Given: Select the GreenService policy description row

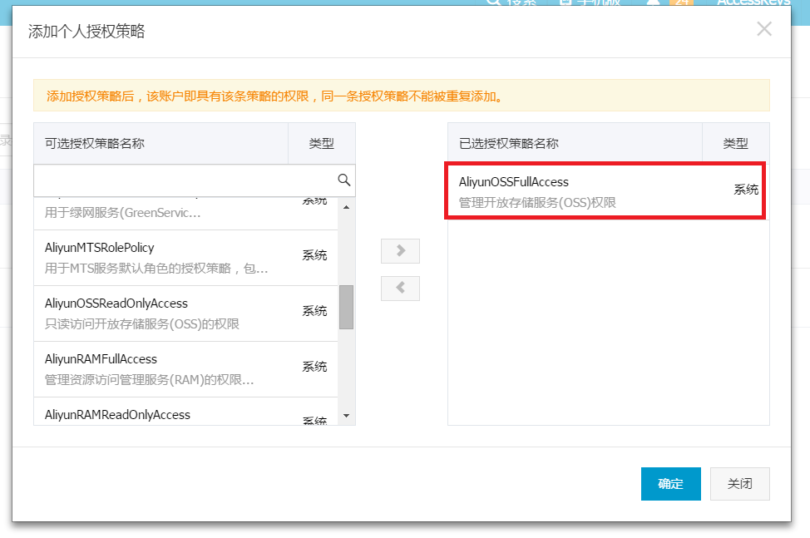Looking at the screenshot, I should pyautogui.click(x=186, y=213).
